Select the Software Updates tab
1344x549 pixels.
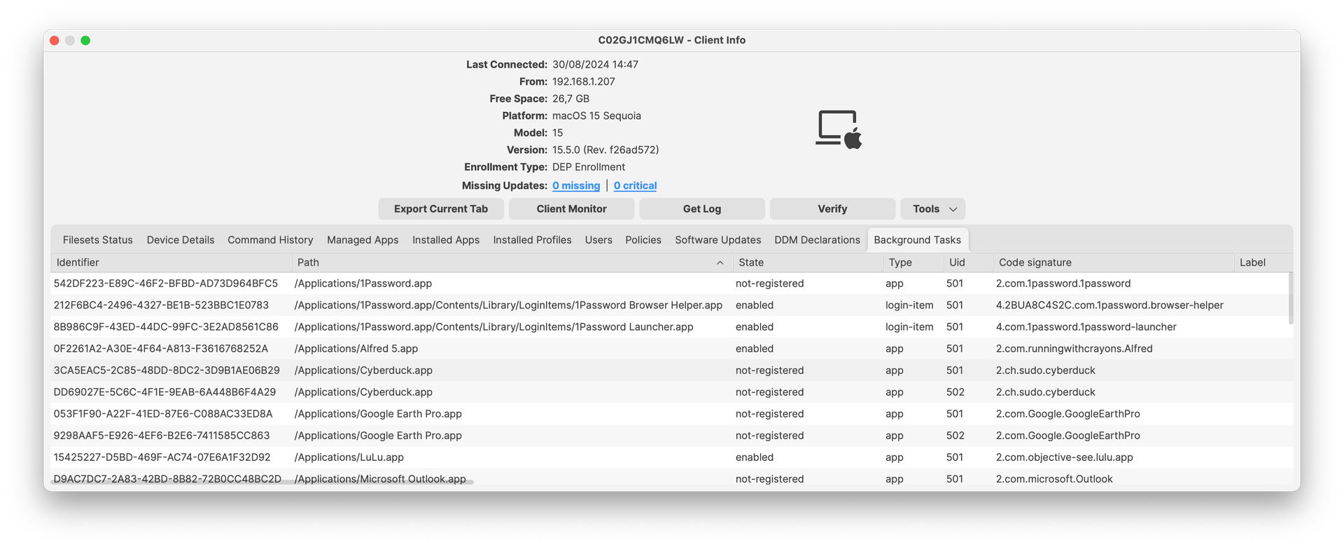pos(717,240)
